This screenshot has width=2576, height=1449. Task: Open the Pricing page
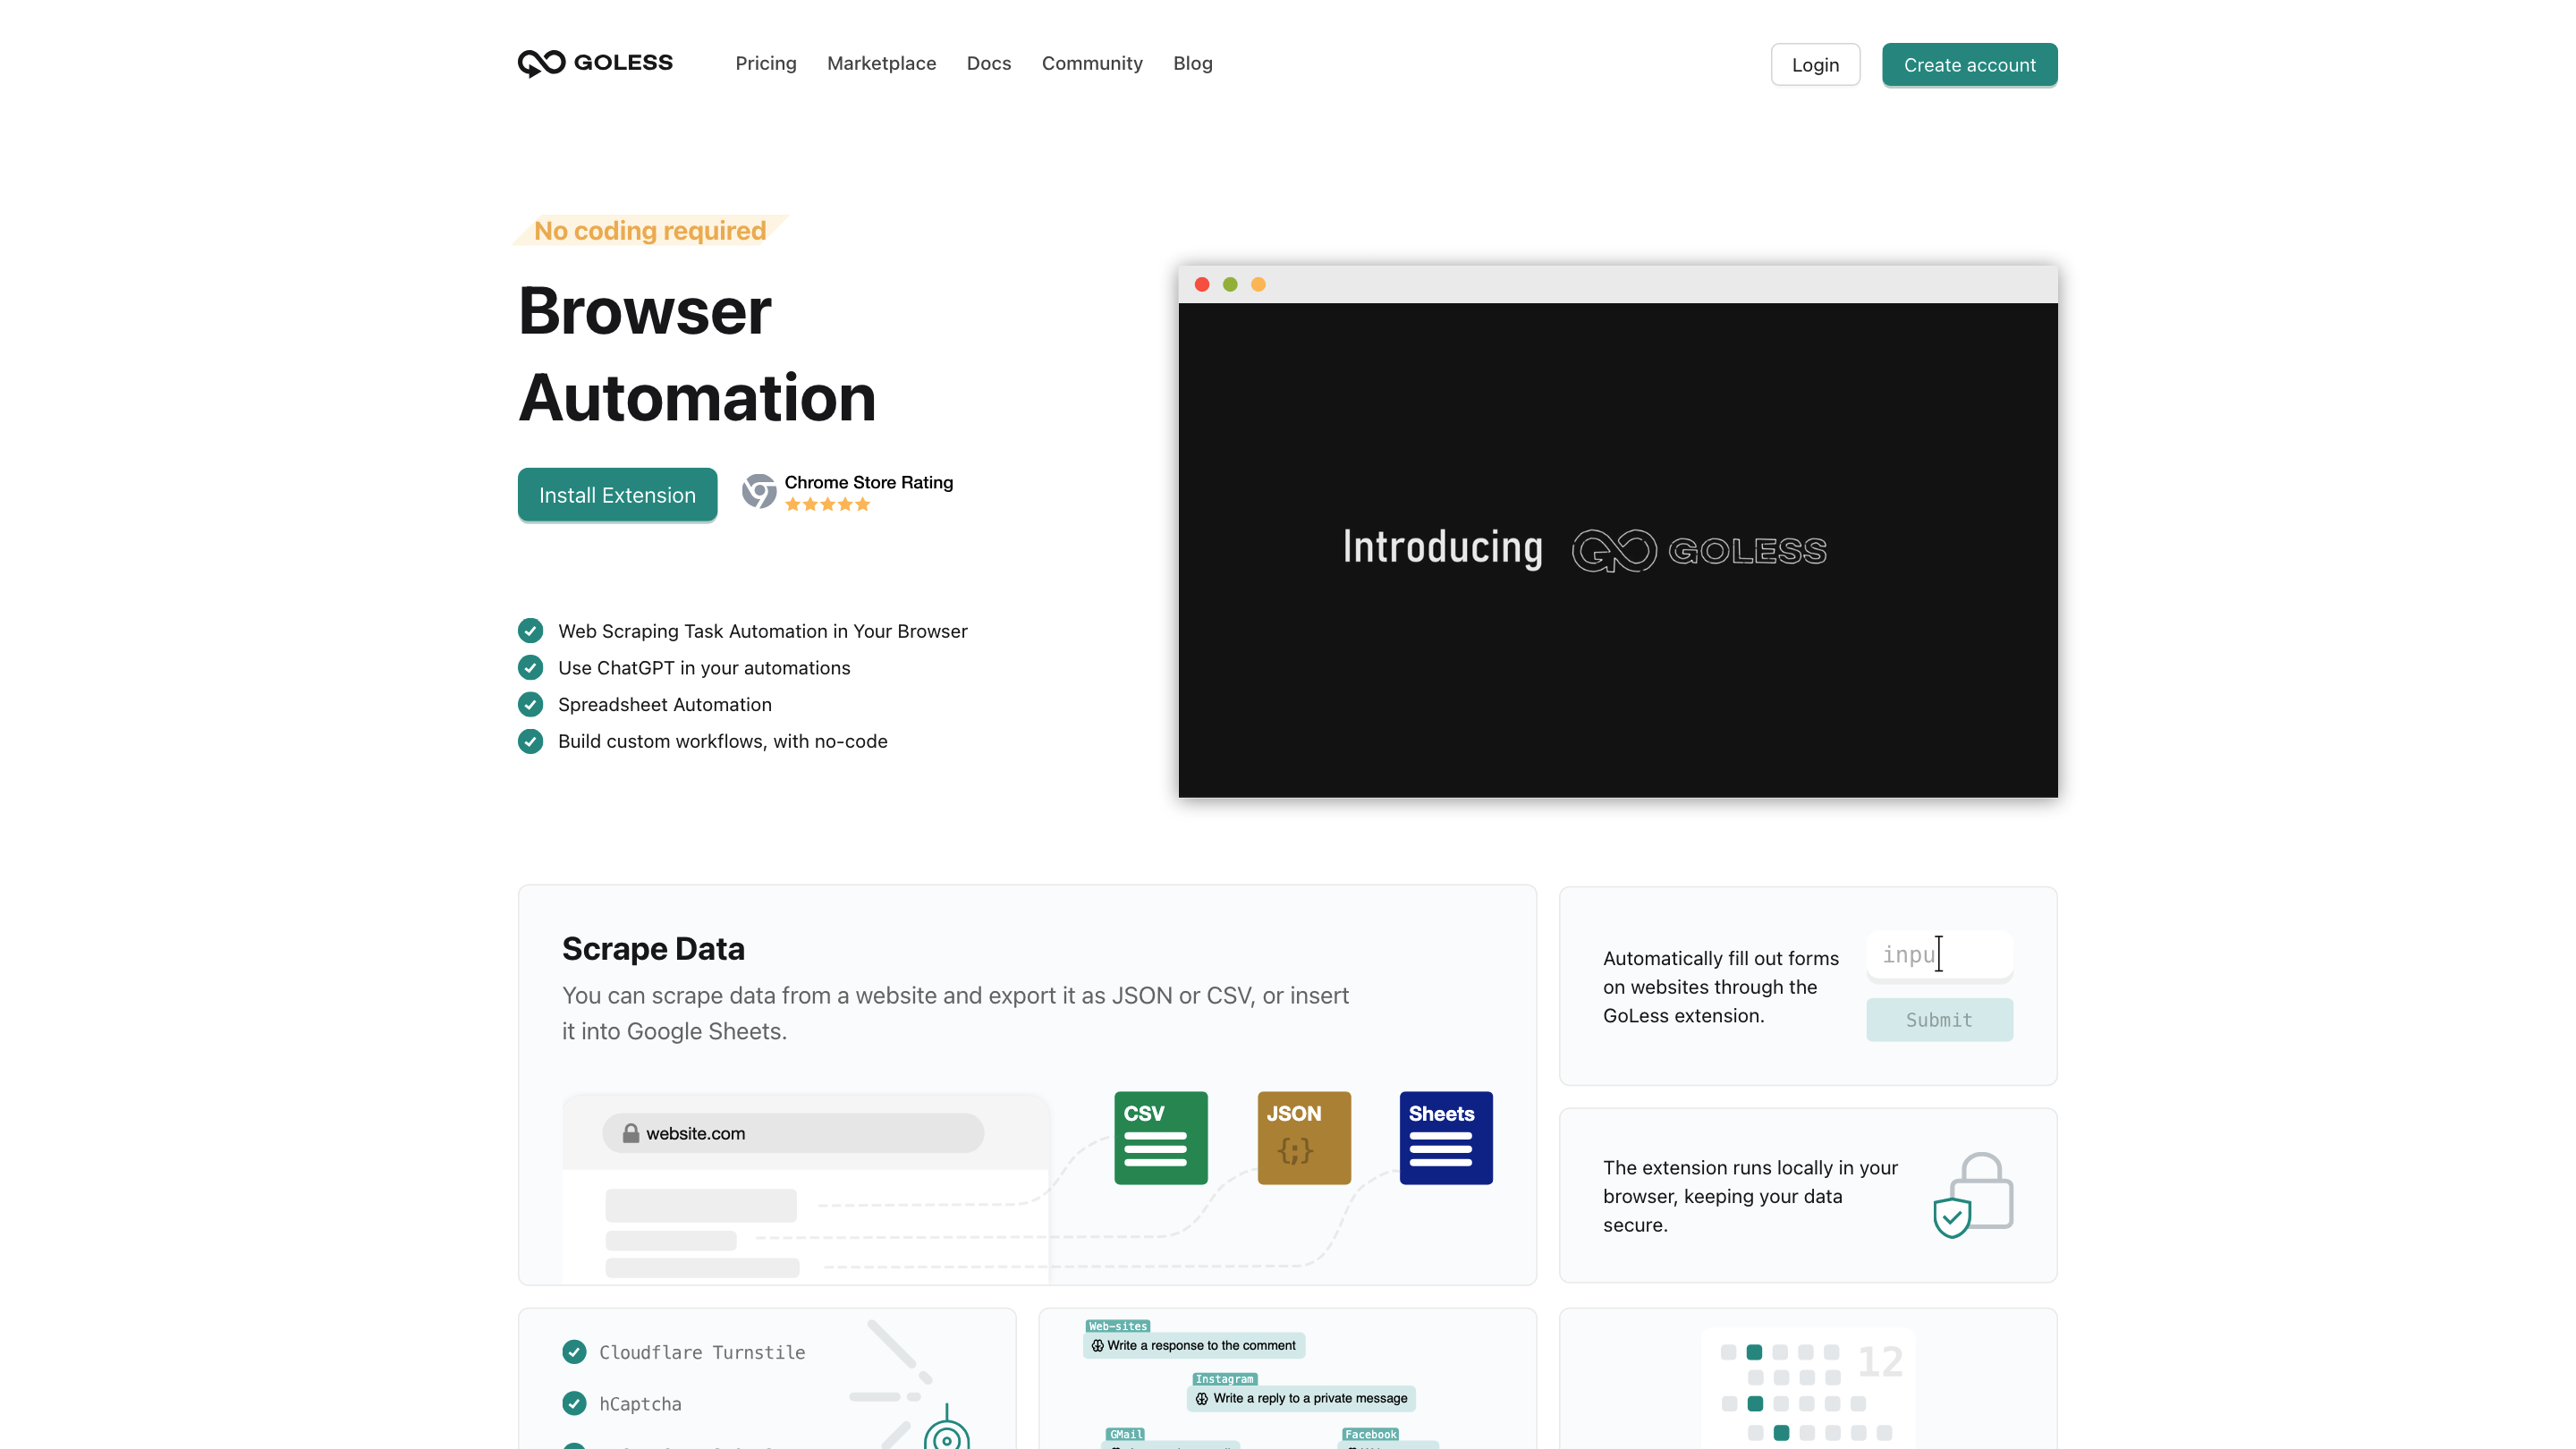click(x=765, y=63)
